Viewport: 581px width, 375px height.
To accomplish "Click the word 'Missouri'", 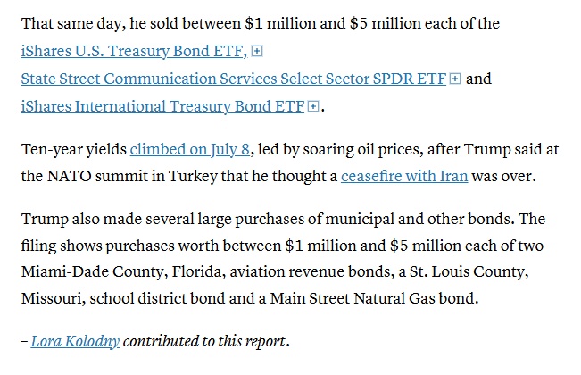I will point(52,299).
